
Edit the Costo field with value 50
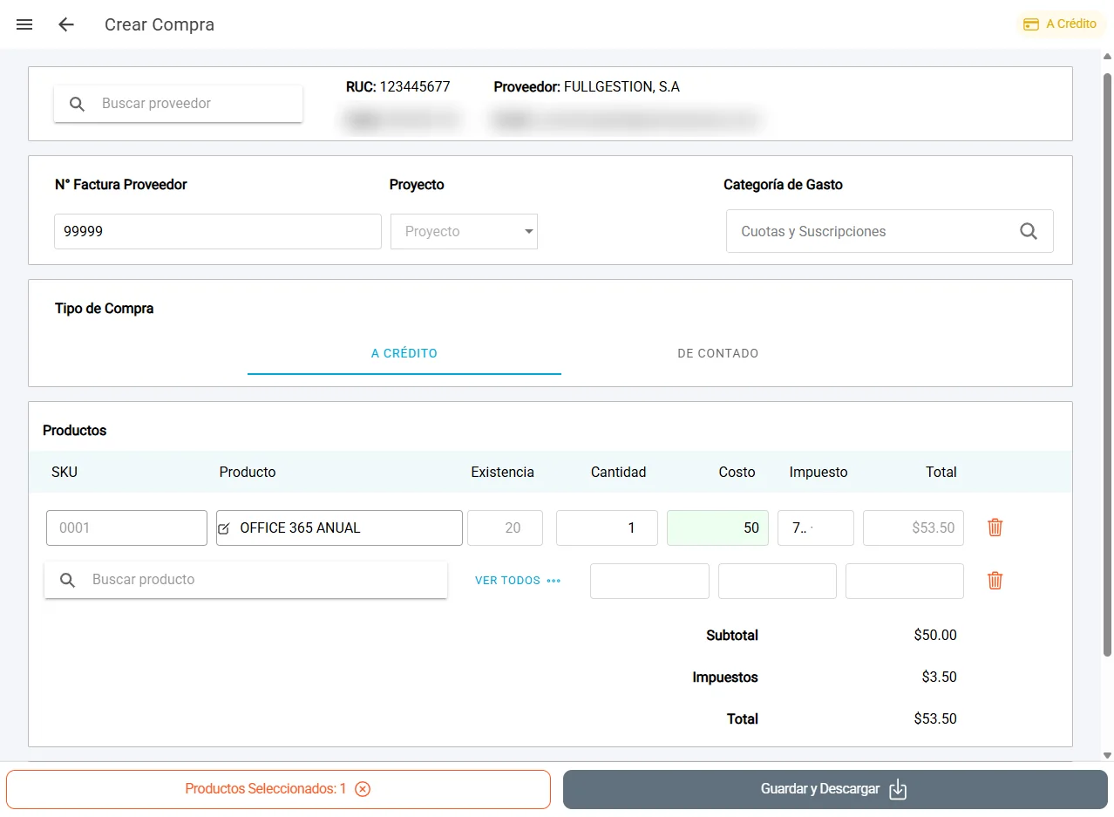coord(717,528)
